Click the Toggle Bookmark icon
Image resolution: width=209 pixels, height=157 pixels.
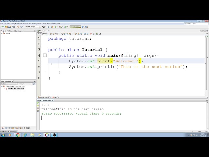[x=81, y=34]
